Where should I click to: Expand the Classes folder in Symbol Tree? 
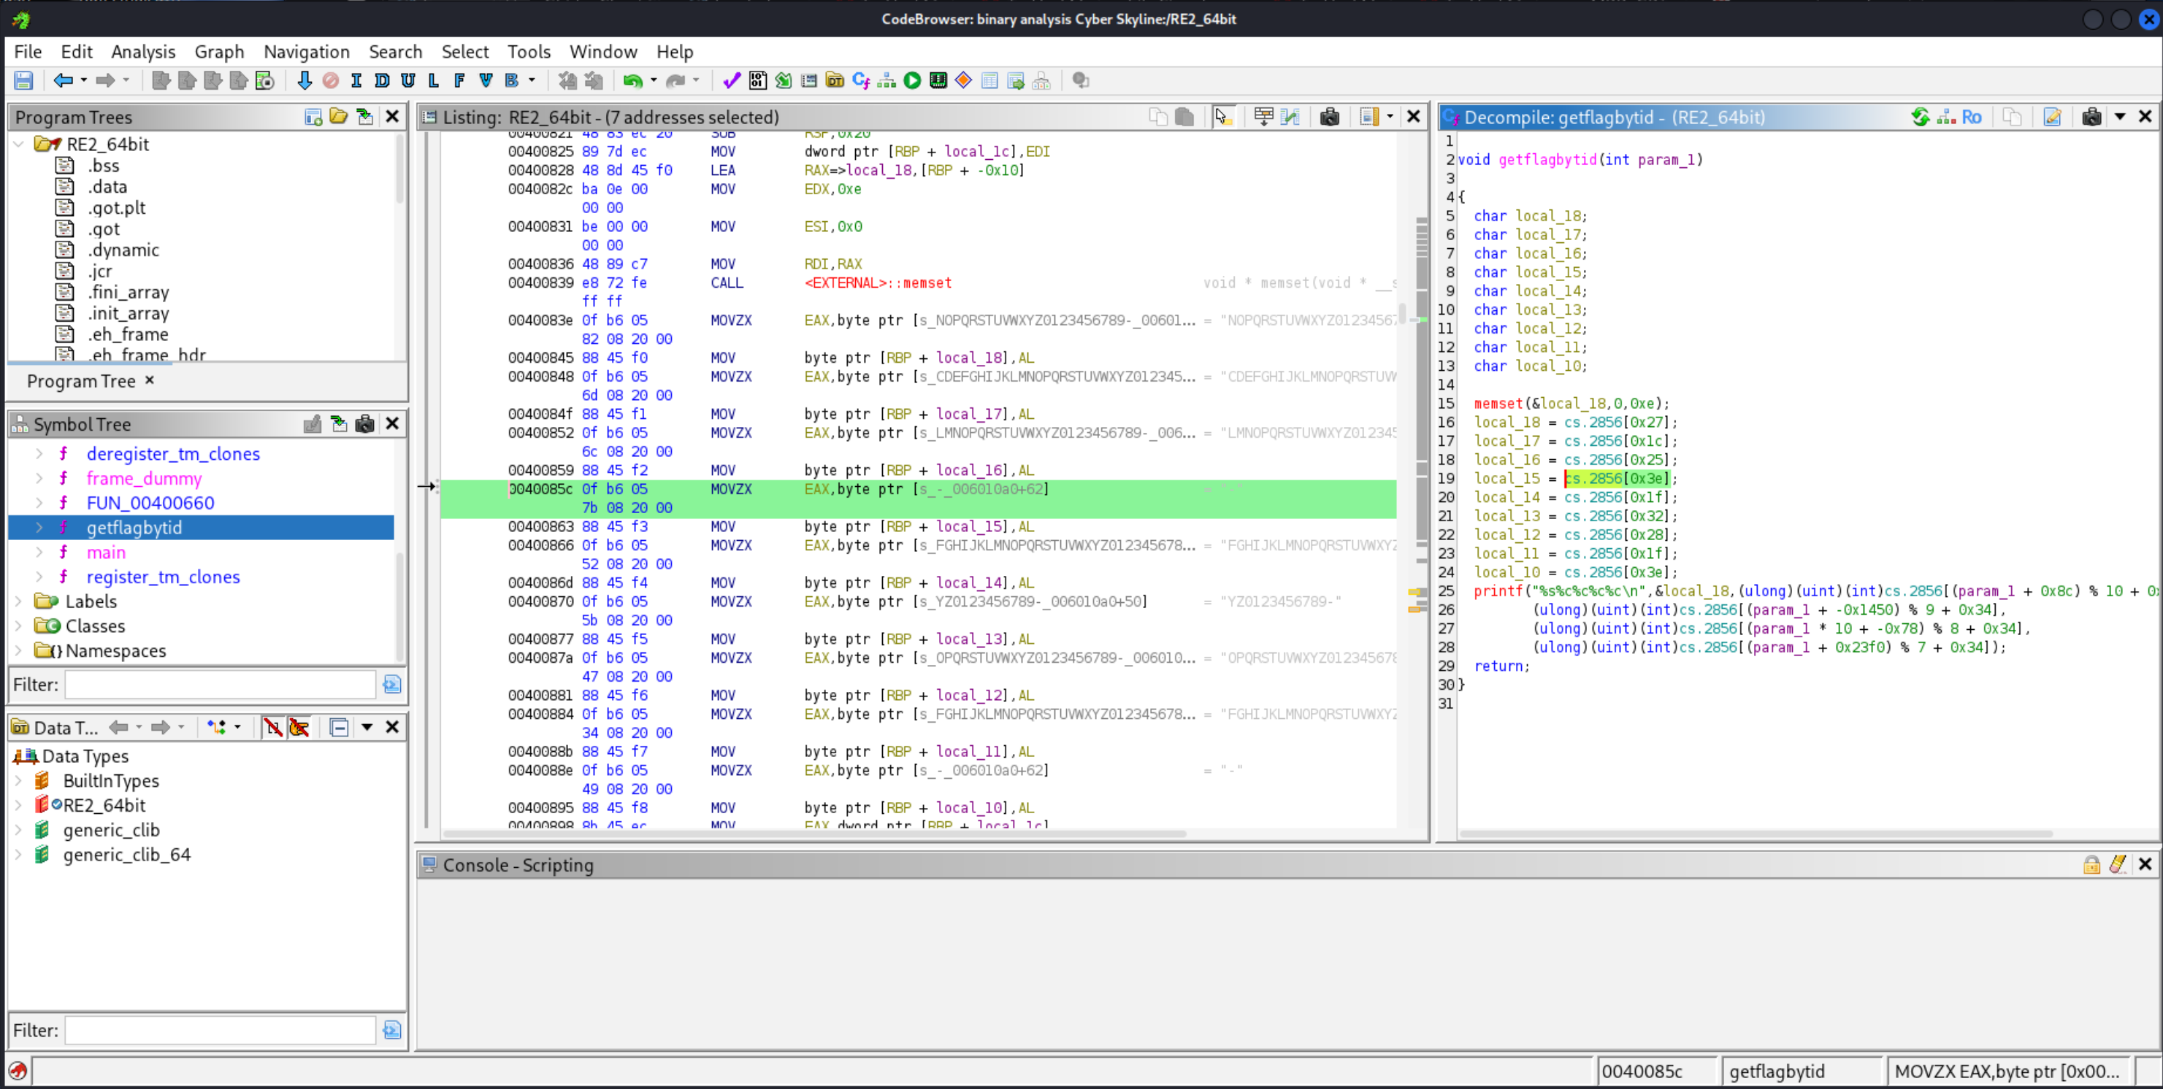(18, 626)
